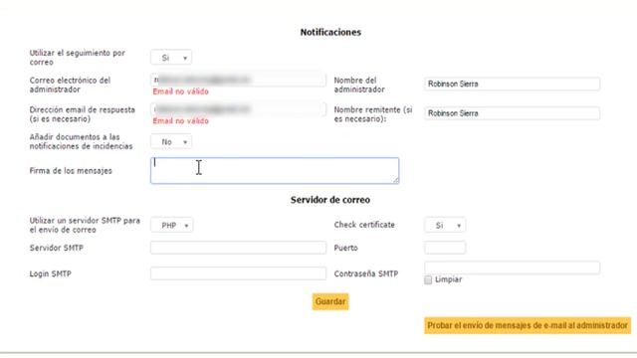Viewport: 637px width, 358px height.
Task: Open the 'Check certificate' dropdown
Action: tap(445, 226)
